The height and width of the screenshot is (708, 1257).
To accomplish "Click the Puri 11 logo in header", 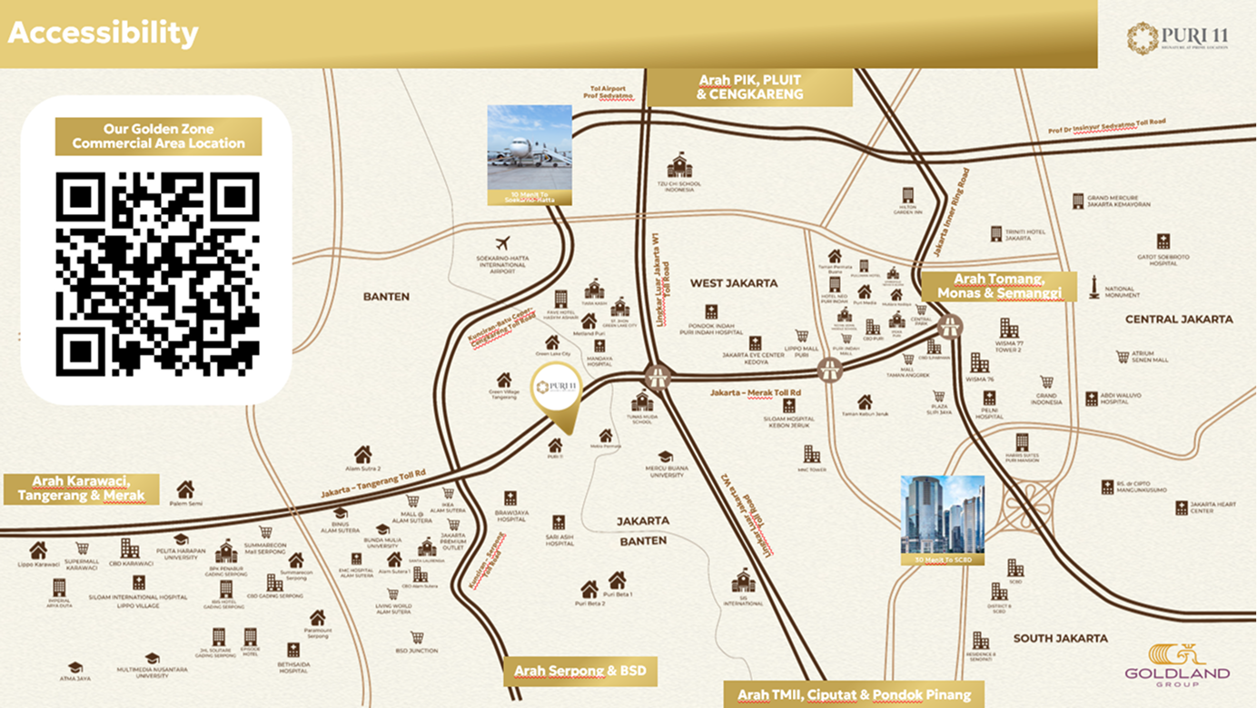I will [x=1177, y=37].
